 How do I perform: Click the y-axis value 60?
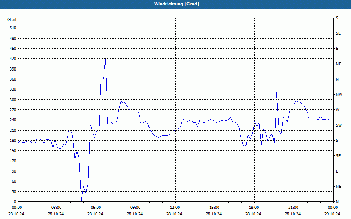point(14,181)
